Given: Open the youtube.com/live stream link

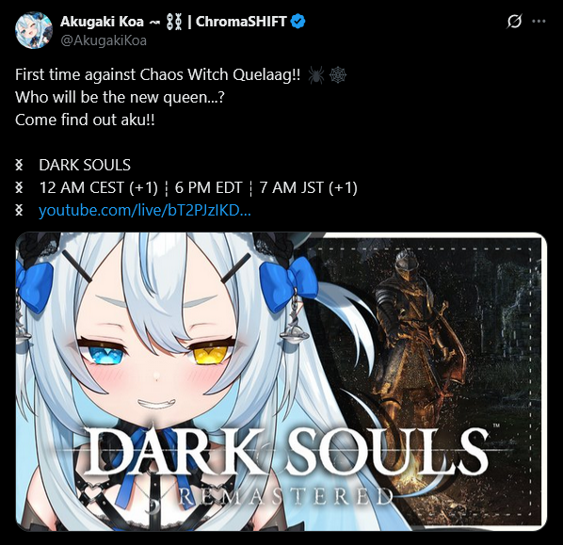Looking at the screenshot, I should pyautogui.click(x=145, y=211).
